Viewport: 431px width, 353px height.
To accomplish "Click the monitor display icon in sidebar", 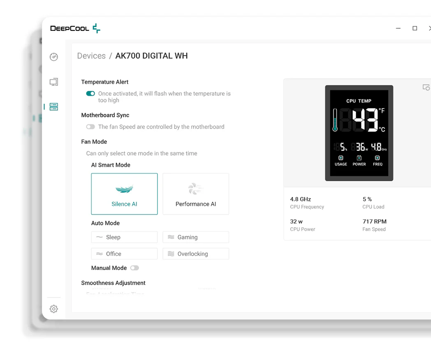I will point(54,82).
